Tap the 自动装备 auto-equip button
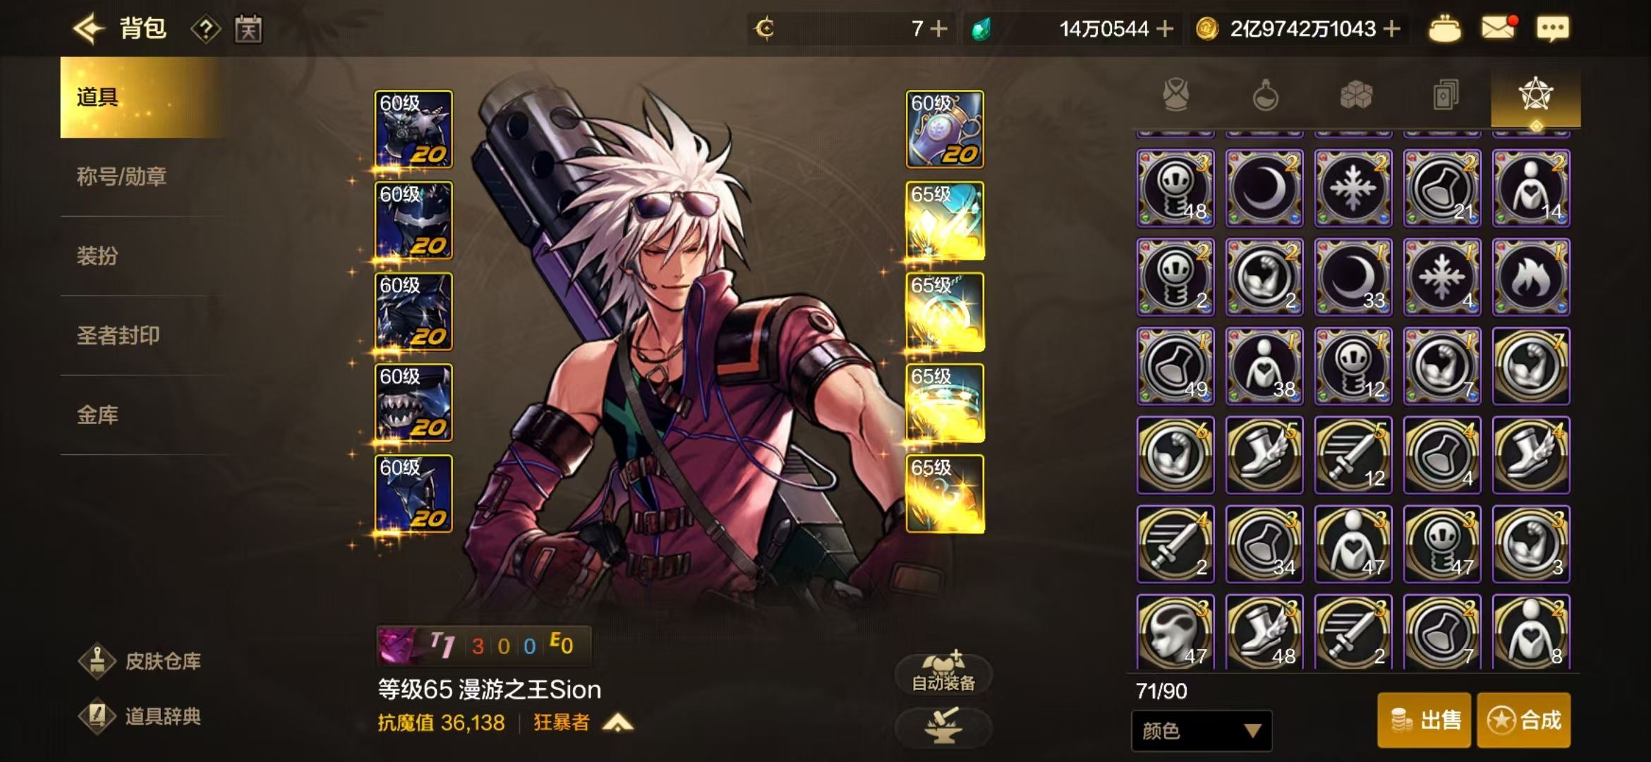This screenshot has height=762, width=1651. [943, 674]
